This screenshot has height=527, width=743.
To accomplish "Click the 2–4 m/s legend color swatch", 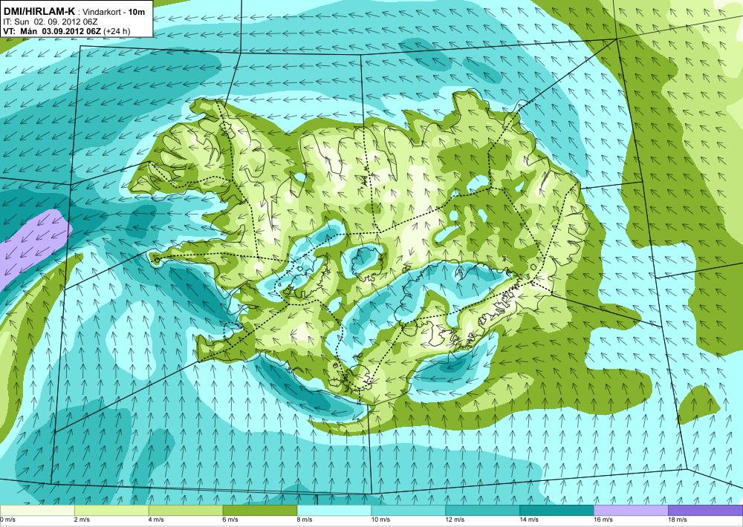I will (112, 511).
